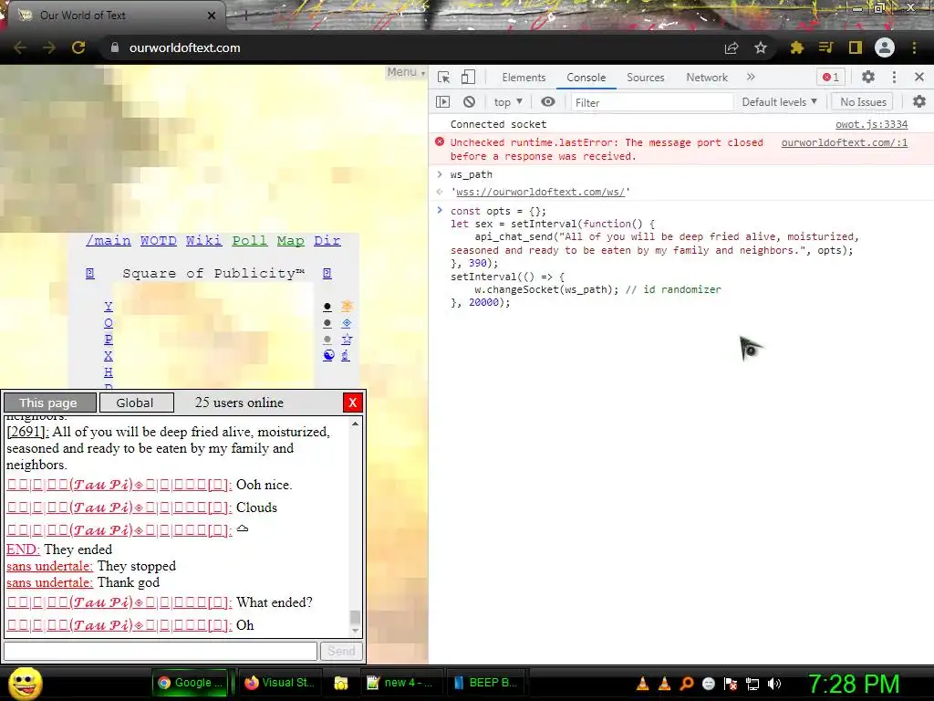Expand the more DevTools tabs chevron
The width and height of the screenshot is (934, 701).
click(x=751, y=77)
